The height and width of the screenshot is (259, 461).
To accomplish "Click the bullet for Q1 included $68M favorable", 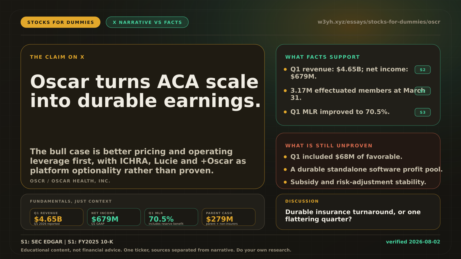I will pyautogui.click(x=346, y=157).
